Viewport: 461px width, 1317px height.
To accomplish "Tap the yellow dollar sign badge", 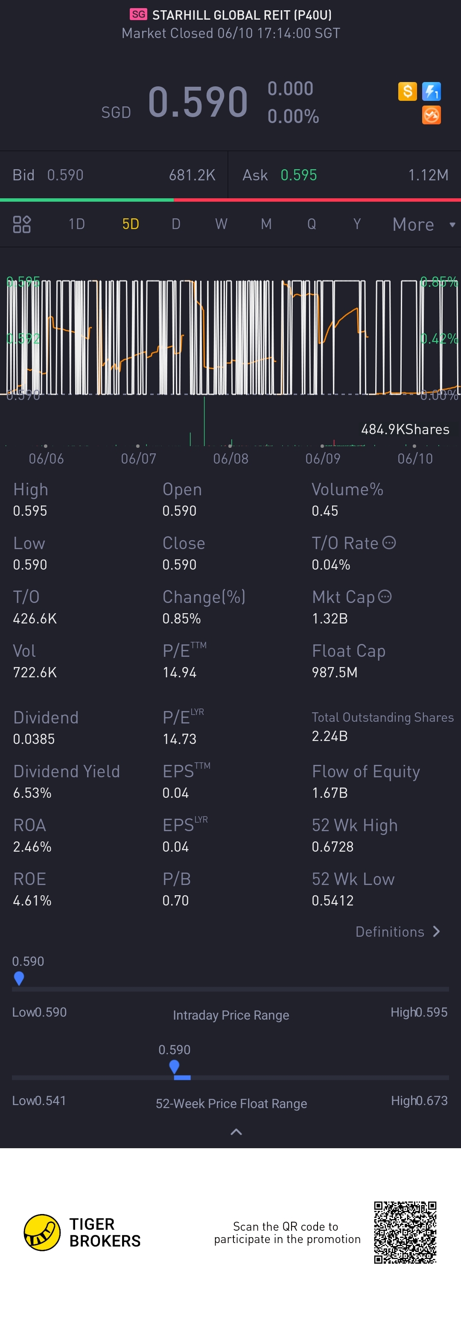I will point(407,91).
